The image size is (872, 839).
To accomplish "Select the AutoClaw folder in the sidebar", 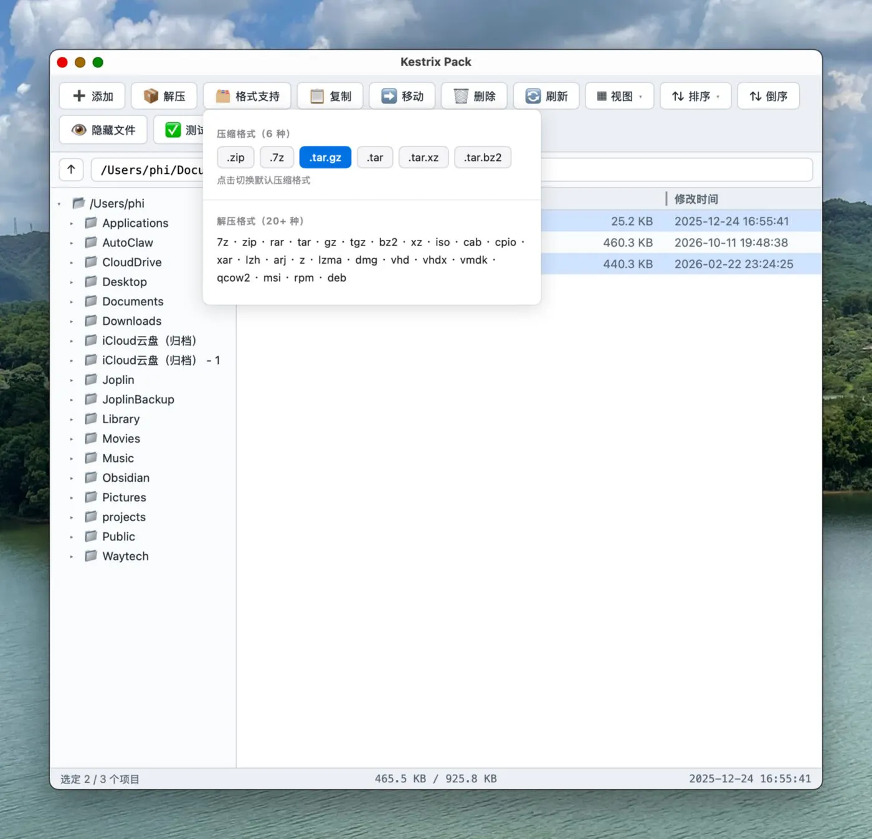I will 127,242.
